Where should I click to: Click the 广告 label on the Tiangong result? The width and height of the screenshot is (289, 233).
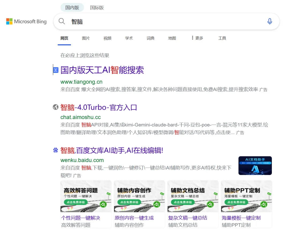point(263,90)
